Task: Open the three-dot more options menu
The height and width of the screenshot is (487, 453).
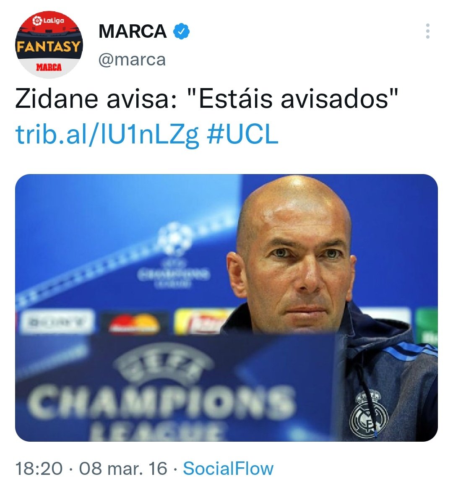Action: coord(427,31)
